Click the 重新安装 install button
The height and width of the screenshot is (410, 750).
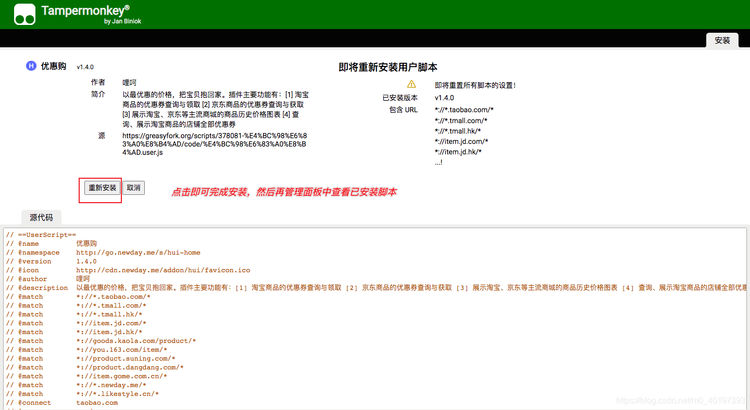pyautogui.click(x=101, y=188)
